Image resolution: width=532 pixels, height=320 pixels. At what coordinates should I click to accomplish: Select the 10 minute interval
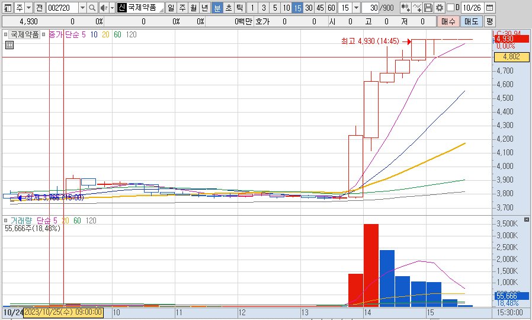(x=286, y=8)
